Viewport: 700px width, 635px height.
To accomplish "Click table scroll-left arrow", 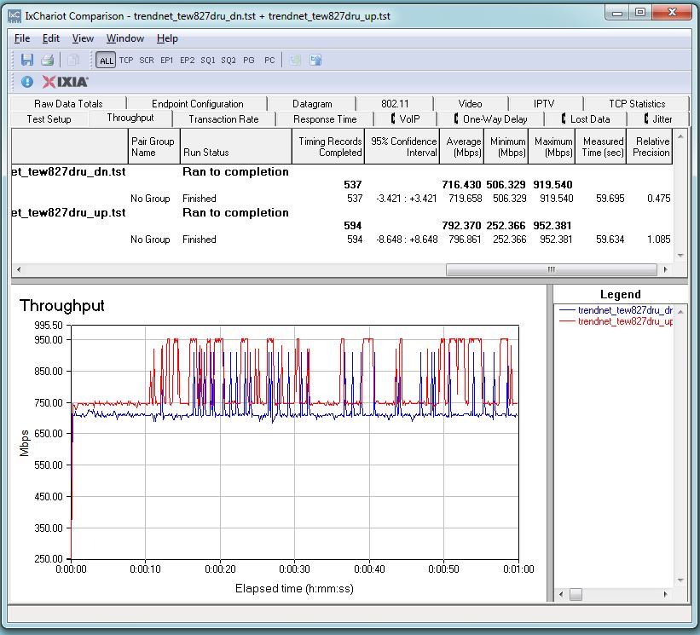I will tap(19, 269).
